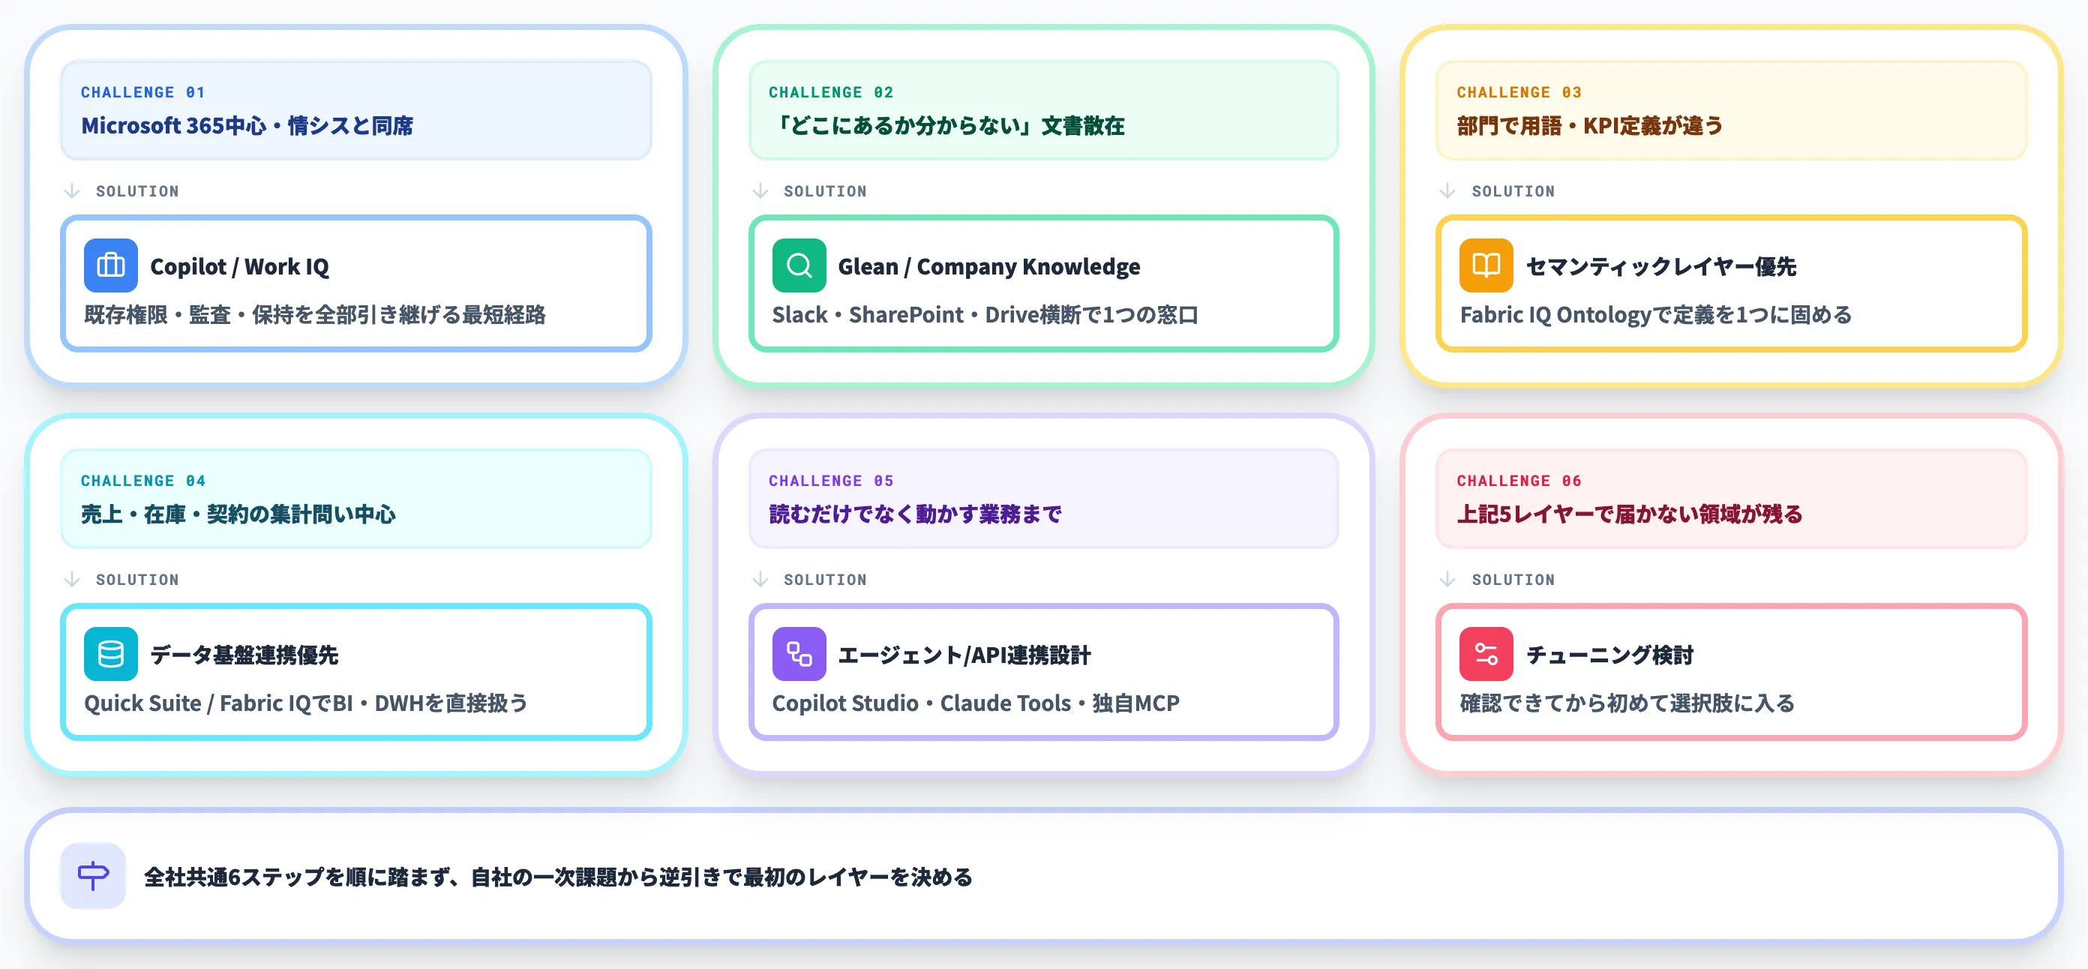This screenshot has width=2088, height=969.
Task: Click the green magnifier icon beside Glean
Action: tap(799, 265)
